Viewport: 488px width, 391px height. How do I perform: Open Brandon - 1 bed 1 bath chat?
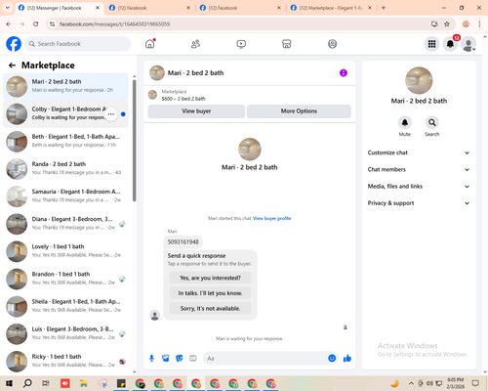[65, 279]
